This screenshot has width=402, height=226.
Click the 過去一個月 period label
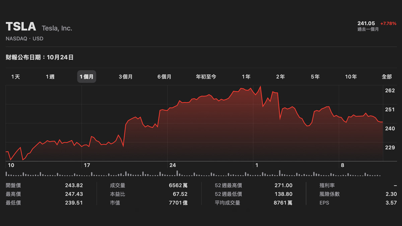(x=368, y=29)
